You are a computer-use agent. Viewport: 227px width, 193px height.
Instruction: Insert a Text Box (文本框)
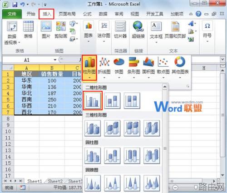[156, 32]
